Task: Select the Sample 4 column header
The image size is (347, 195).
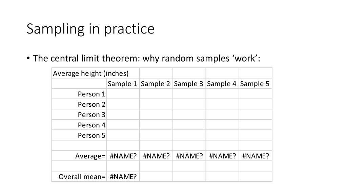Action: [x=222, y=84]
